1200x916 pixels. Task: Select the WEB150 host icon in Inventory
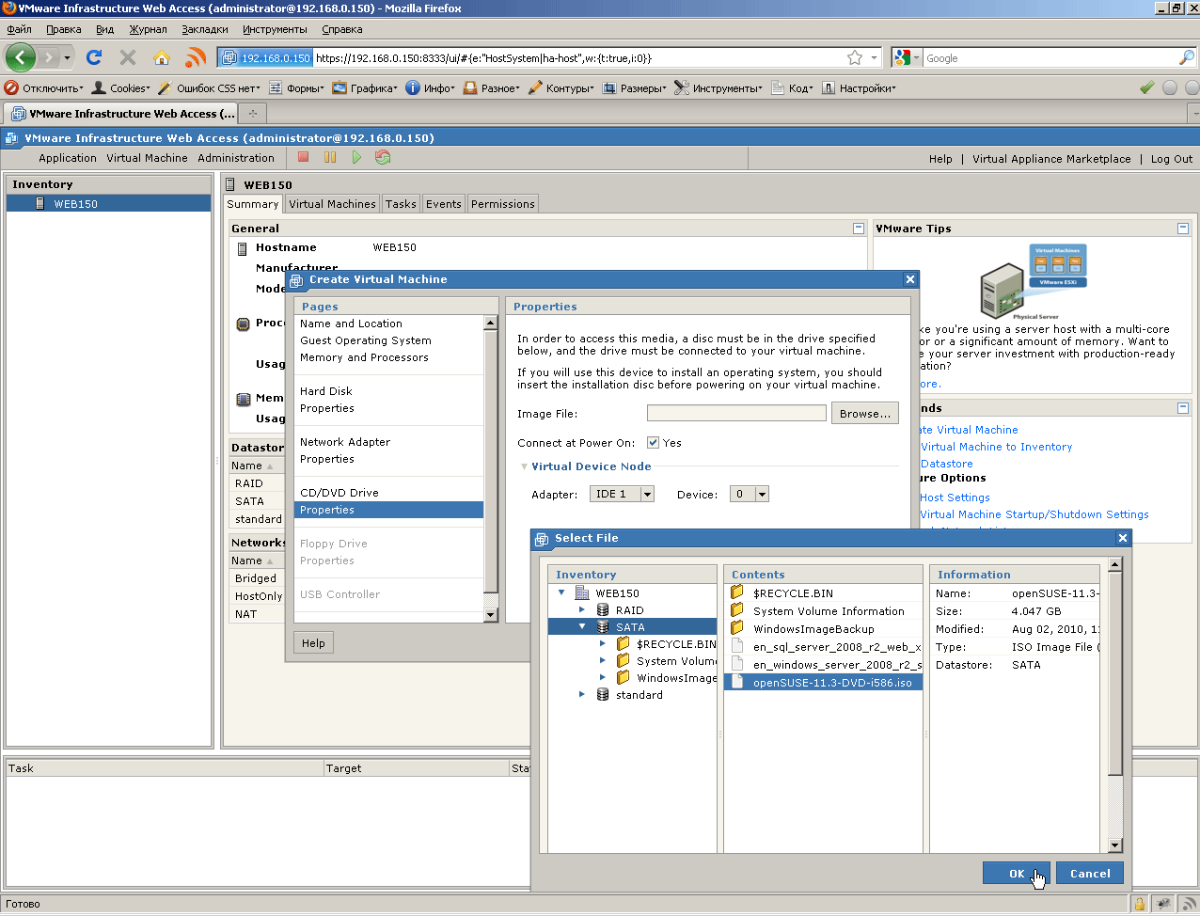(40, 203)
